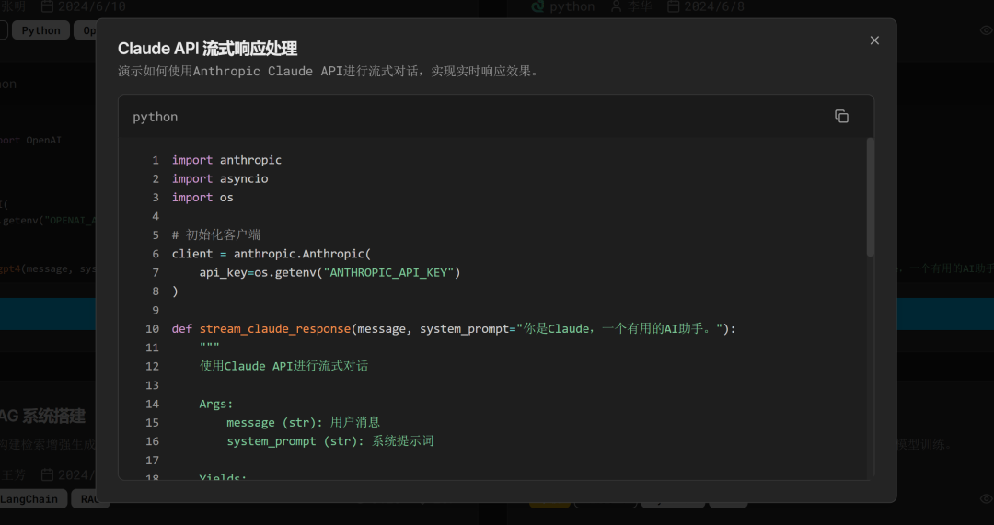The width and height of the screenshot is (994, 525).
Task: Close the Claude API code dialog
Action: point(874,40)
